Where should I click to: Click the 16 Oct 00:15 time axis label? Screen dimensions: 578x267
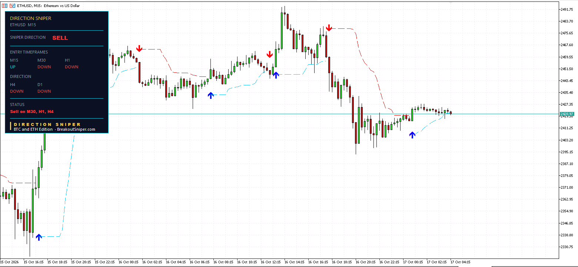point(129,262)
